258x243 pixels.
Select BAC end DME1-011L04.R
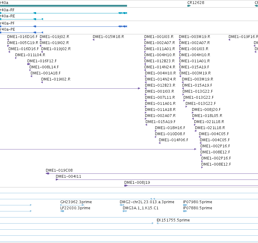point(30,55)
